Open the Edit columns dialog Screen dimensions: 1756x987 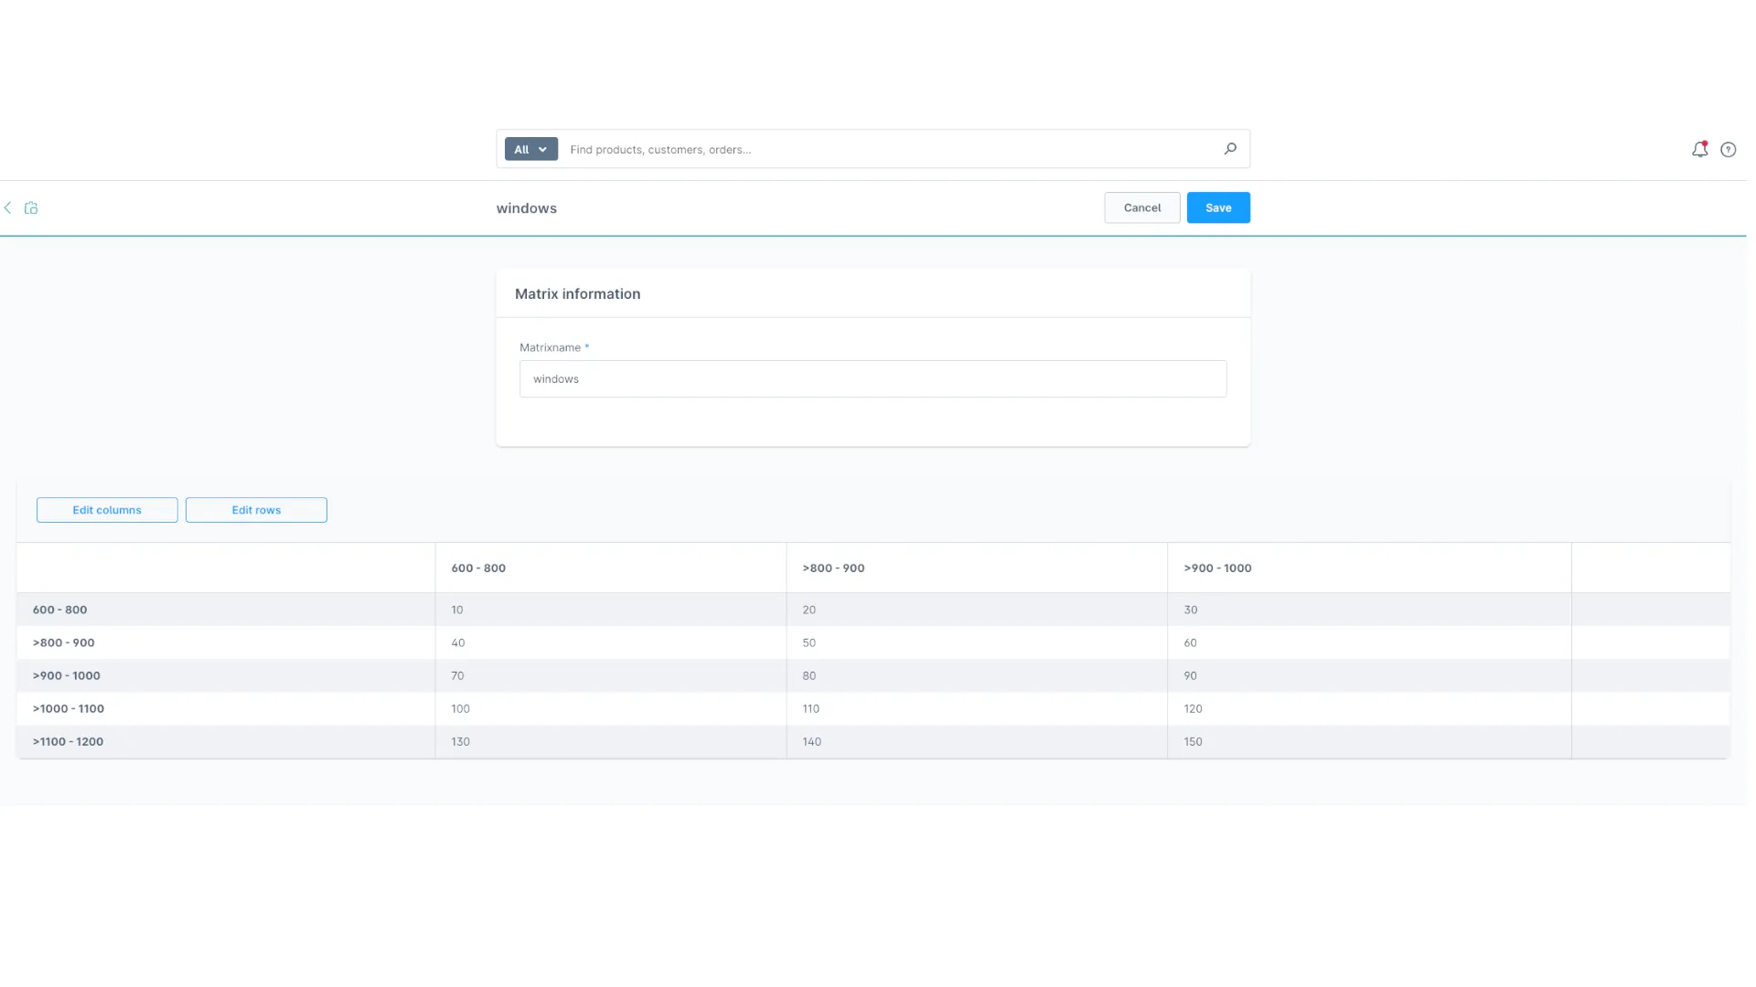pos(106,509)
